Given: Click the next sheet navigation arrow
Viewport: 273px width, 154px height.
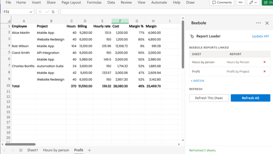Looking at the screenshot, I should click(12, 150).
